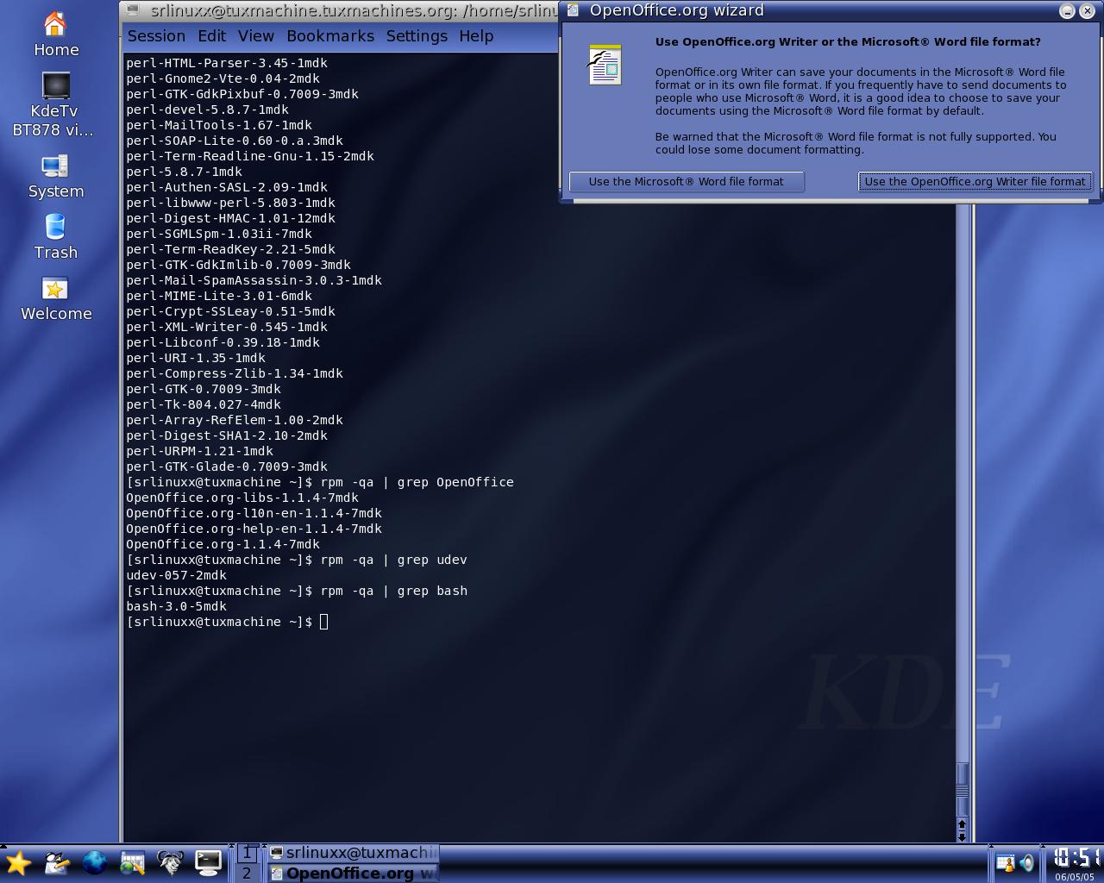The image size is (1104, 883).
Task: Switch to virtual desktop 2 in the pager
Action: click(247, 873)
